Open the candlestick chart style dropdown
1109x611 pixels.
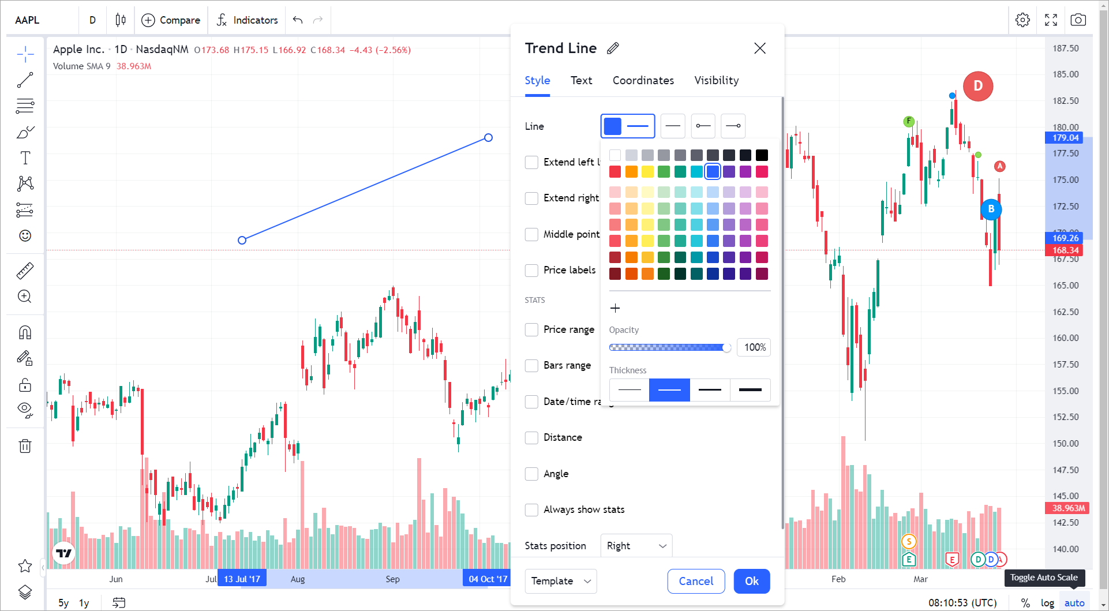pyautogui.click(x=120, y=20)
